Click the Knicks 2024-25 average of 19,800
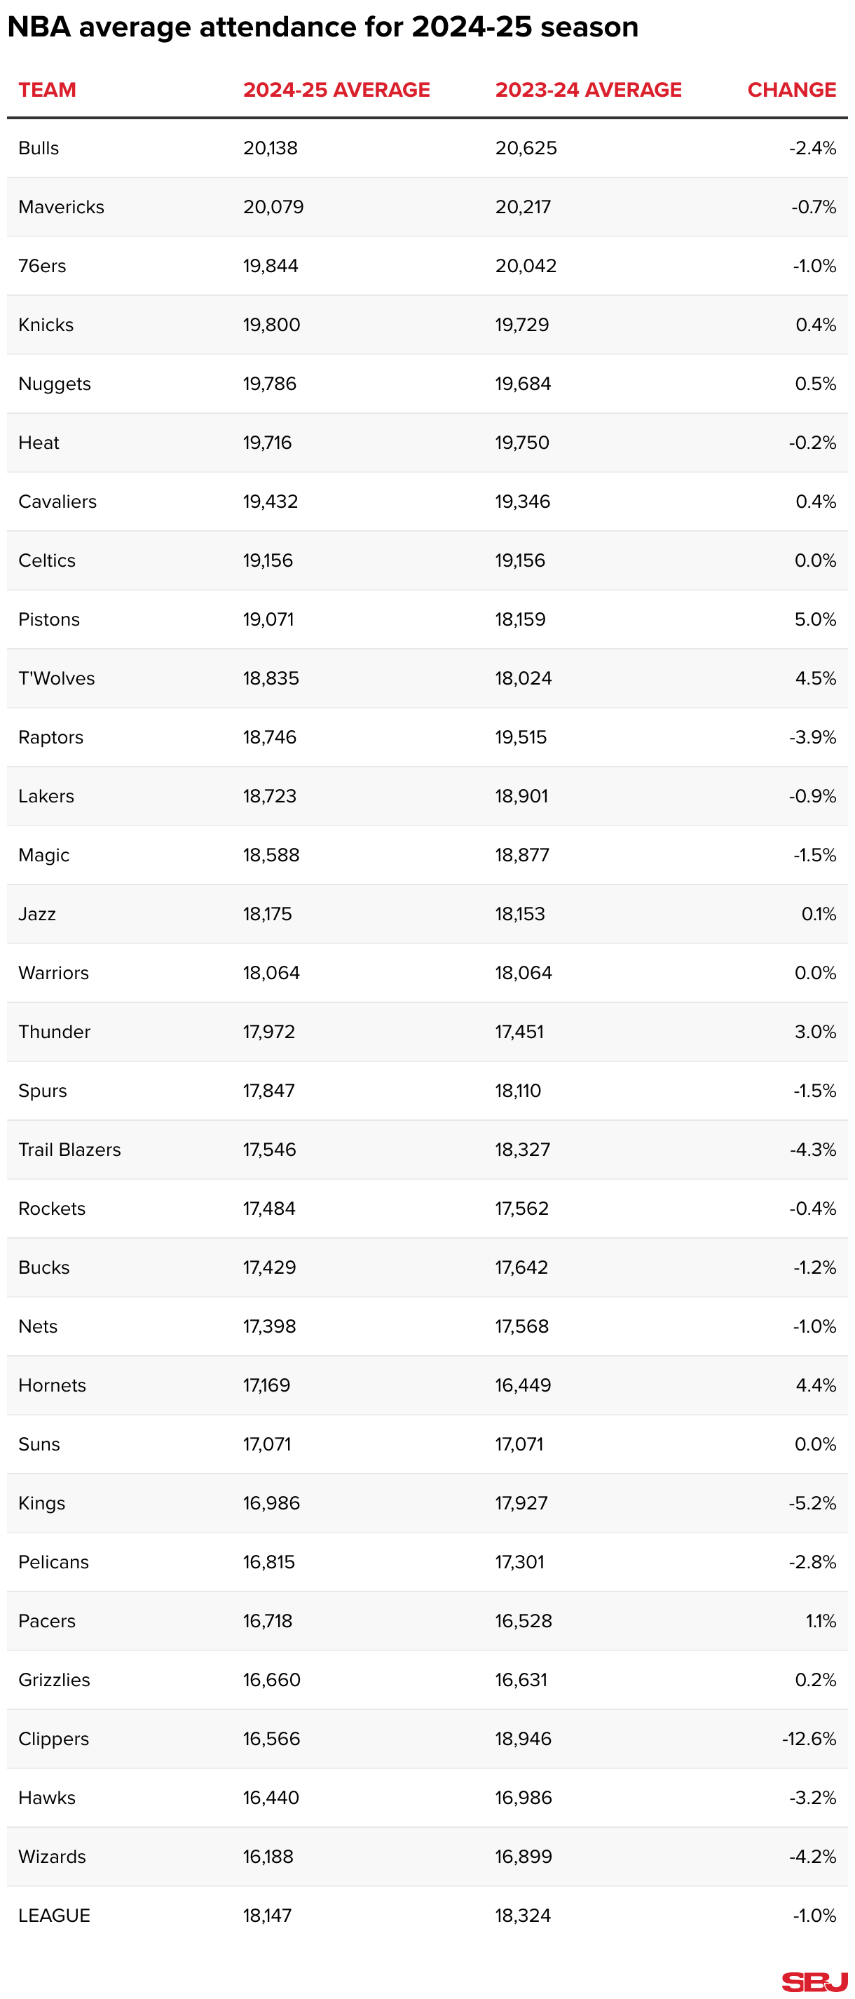 pyautogui.click(x=271, y=325)
